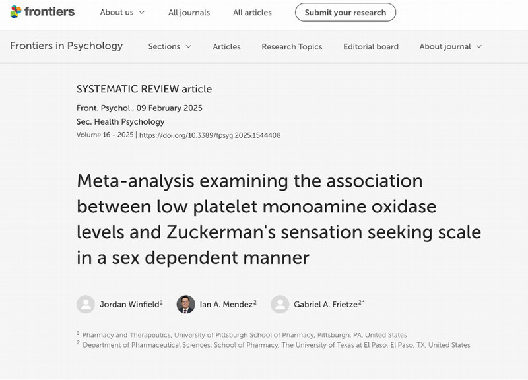Go to All journals
Viewport: 528px width, 380px height.
[189, 13]
